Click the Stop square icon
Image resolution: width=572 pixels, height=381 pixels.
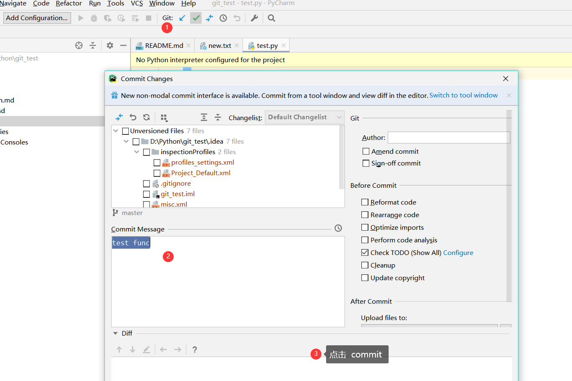(149, 18)
